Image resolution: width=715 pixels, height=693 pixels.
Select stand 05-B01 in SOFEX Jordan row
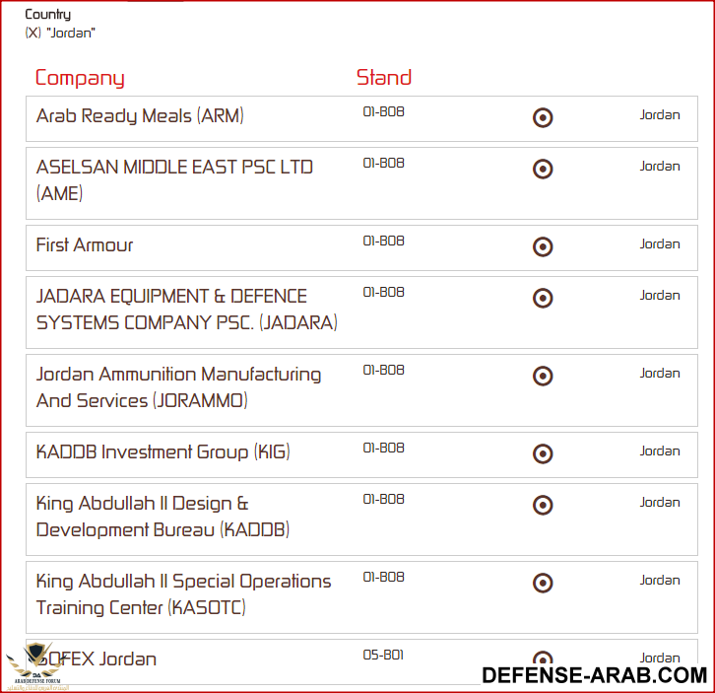coord(383,656)
